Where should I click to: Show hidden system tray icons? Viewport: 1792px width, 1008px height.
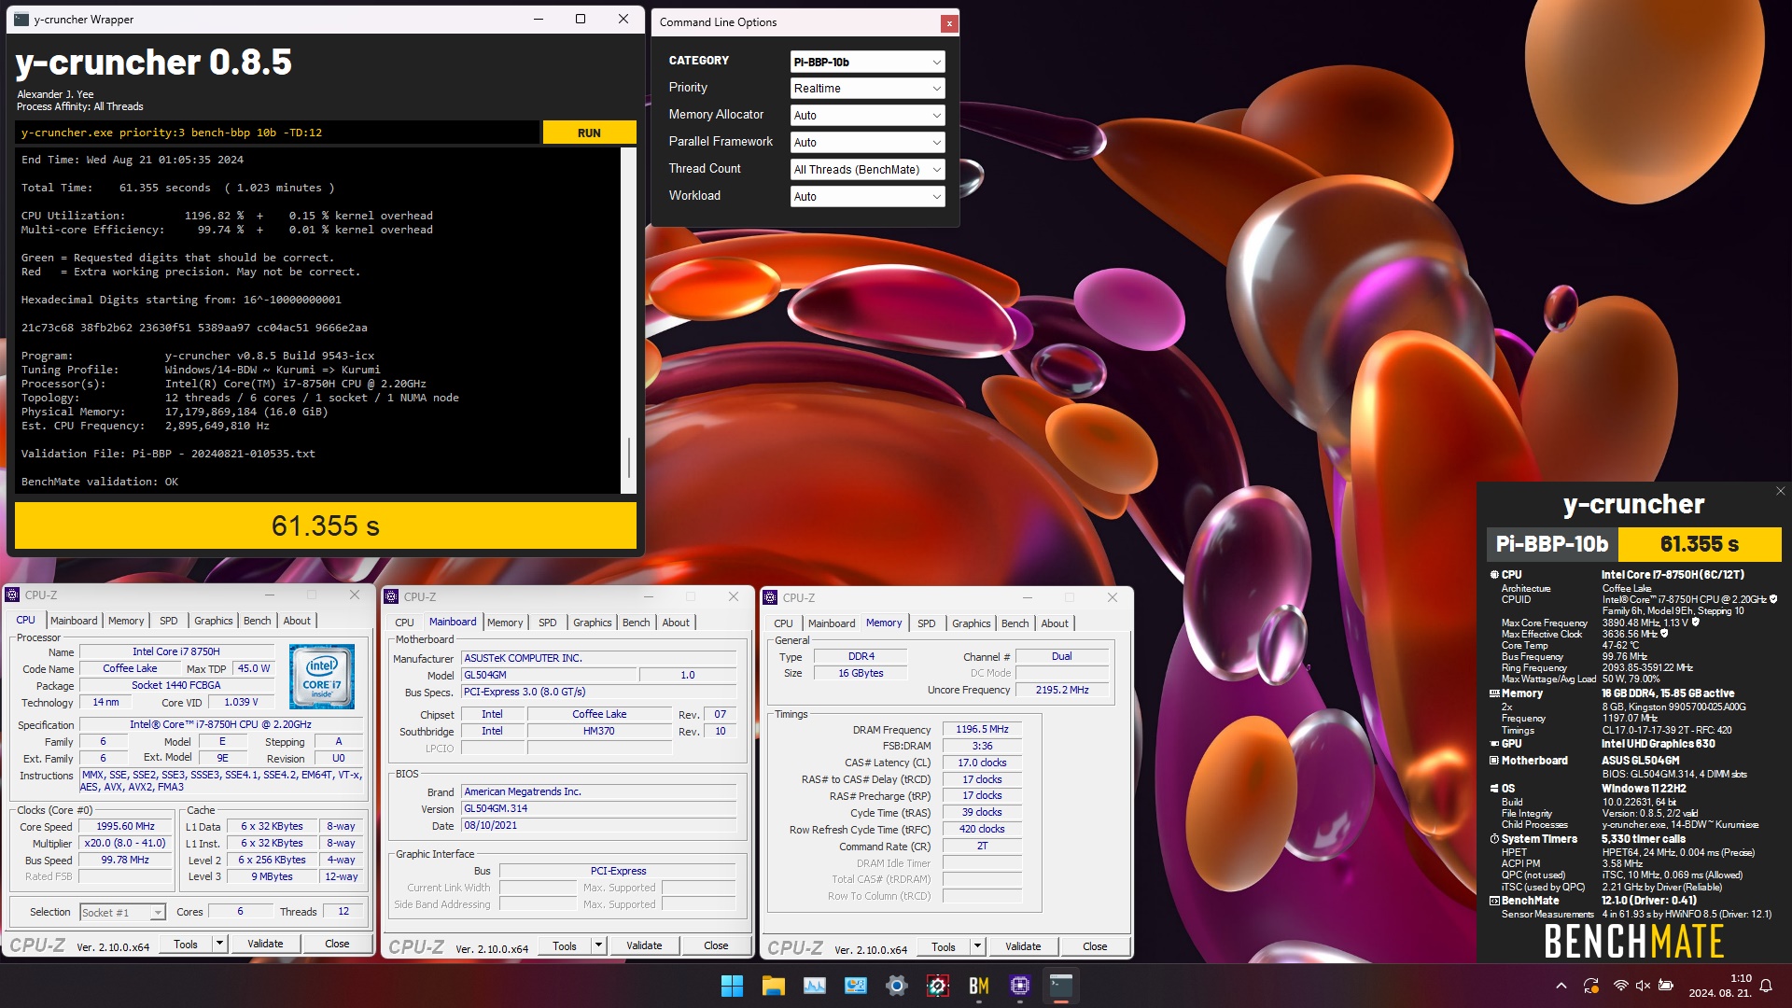click(x=1561, y=986)
